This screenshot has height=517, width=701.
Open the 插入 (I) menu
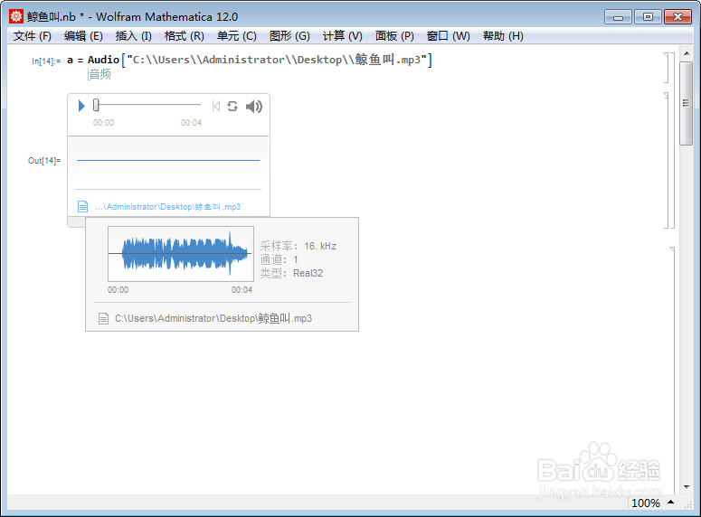coord(133,36)
